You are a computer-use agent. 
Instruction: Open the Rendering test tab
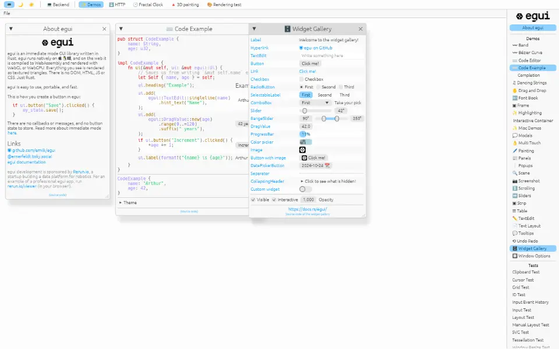click(x=224, y=5)
